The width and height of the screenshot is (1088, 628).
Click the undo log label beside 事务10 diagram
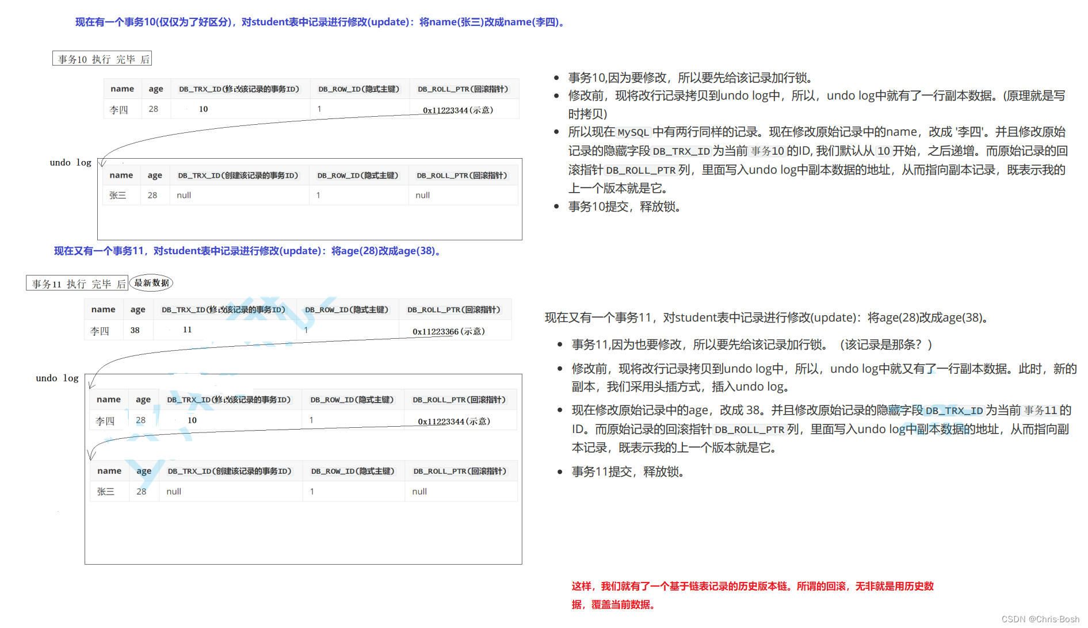pyautogui.click(x=71, y=163)
